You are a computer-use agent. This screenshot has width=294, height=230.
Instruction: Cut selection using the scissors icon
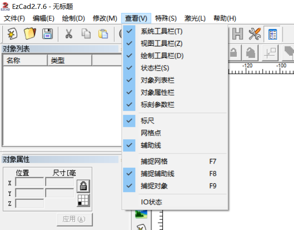click(x=69, y=34)
